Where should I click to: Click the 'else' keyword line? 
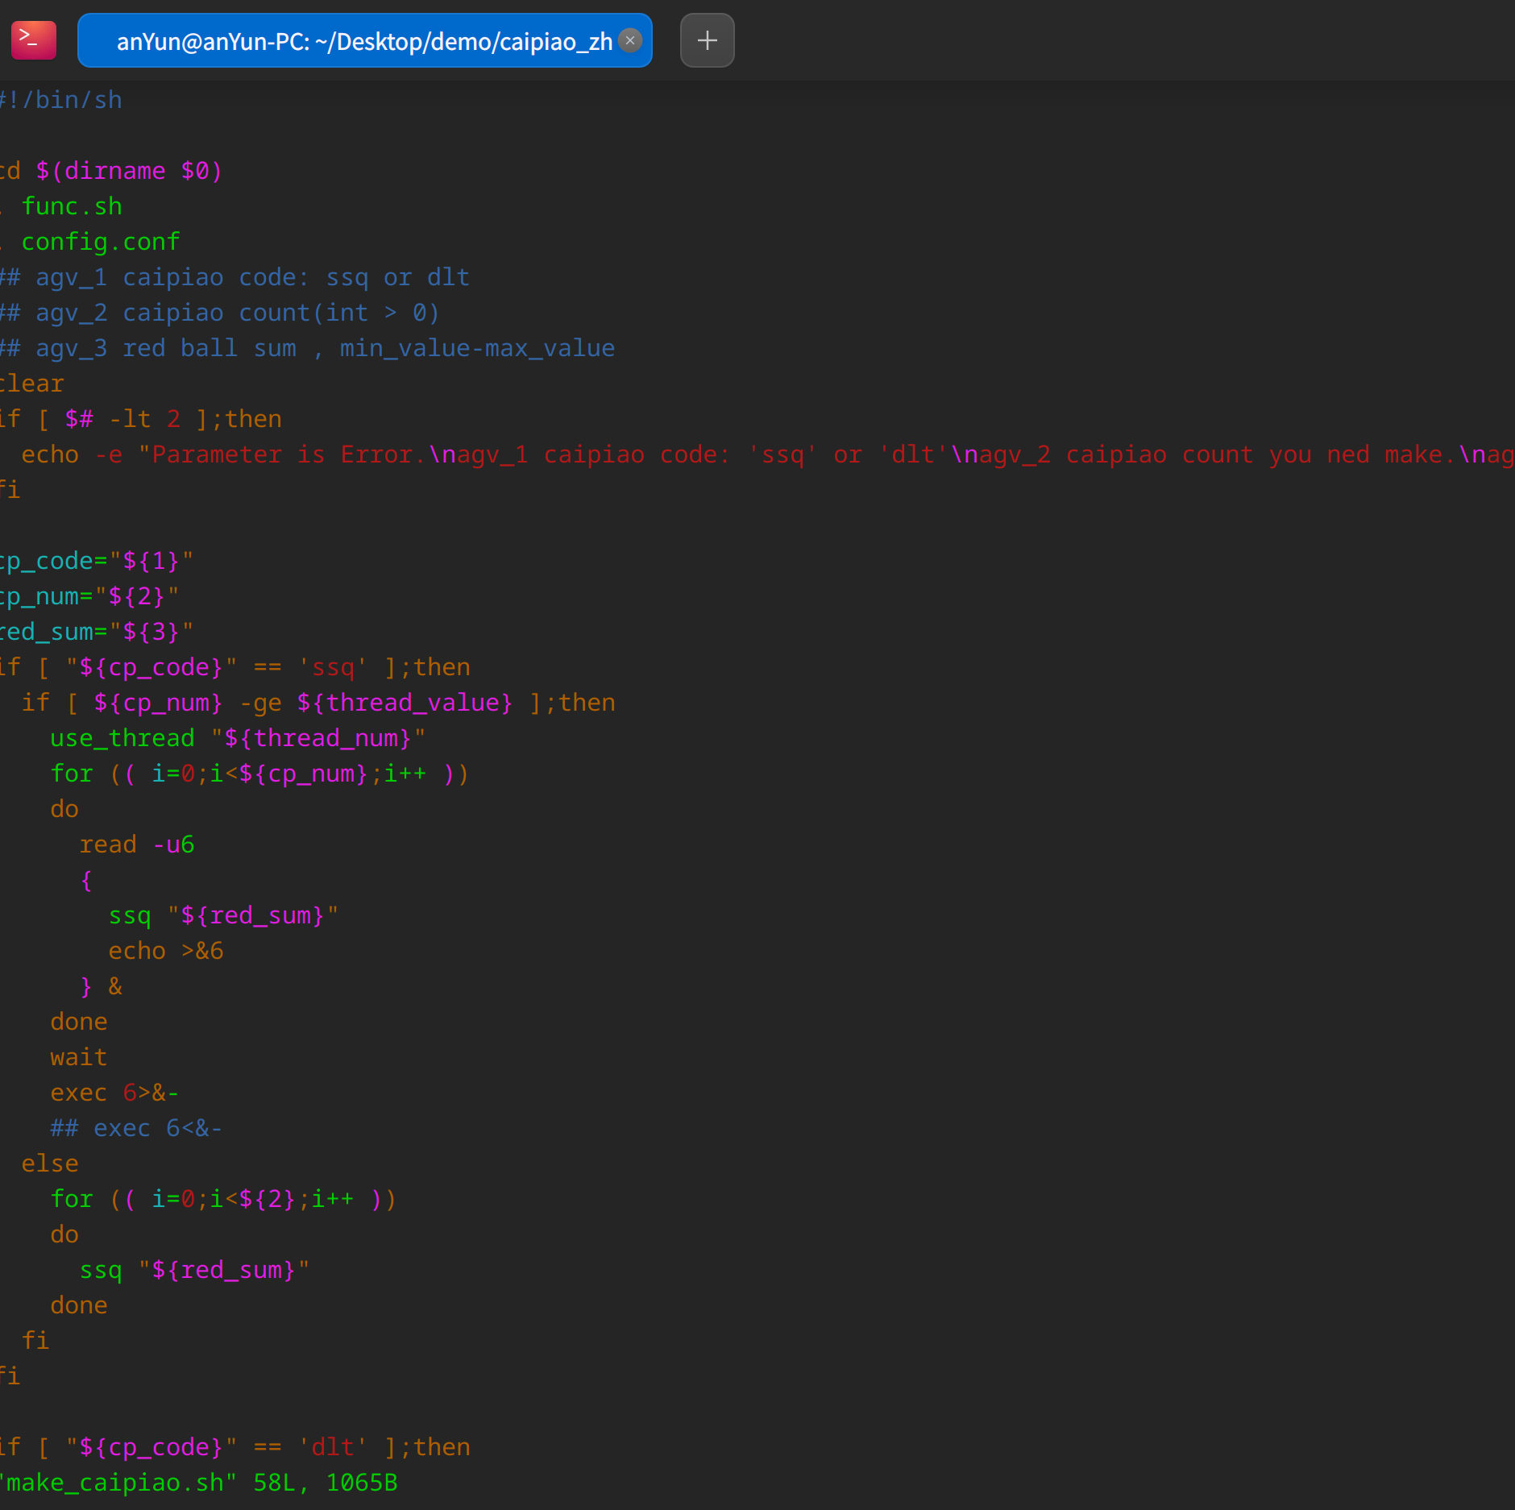[x=50, y=1164]
